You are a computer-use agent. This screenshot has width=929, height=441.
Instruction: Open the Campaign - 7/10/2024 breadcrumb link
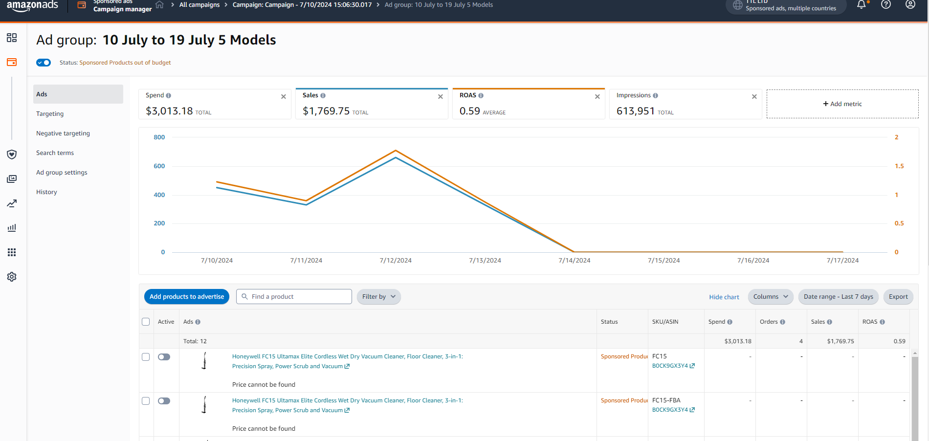[302, 5]
